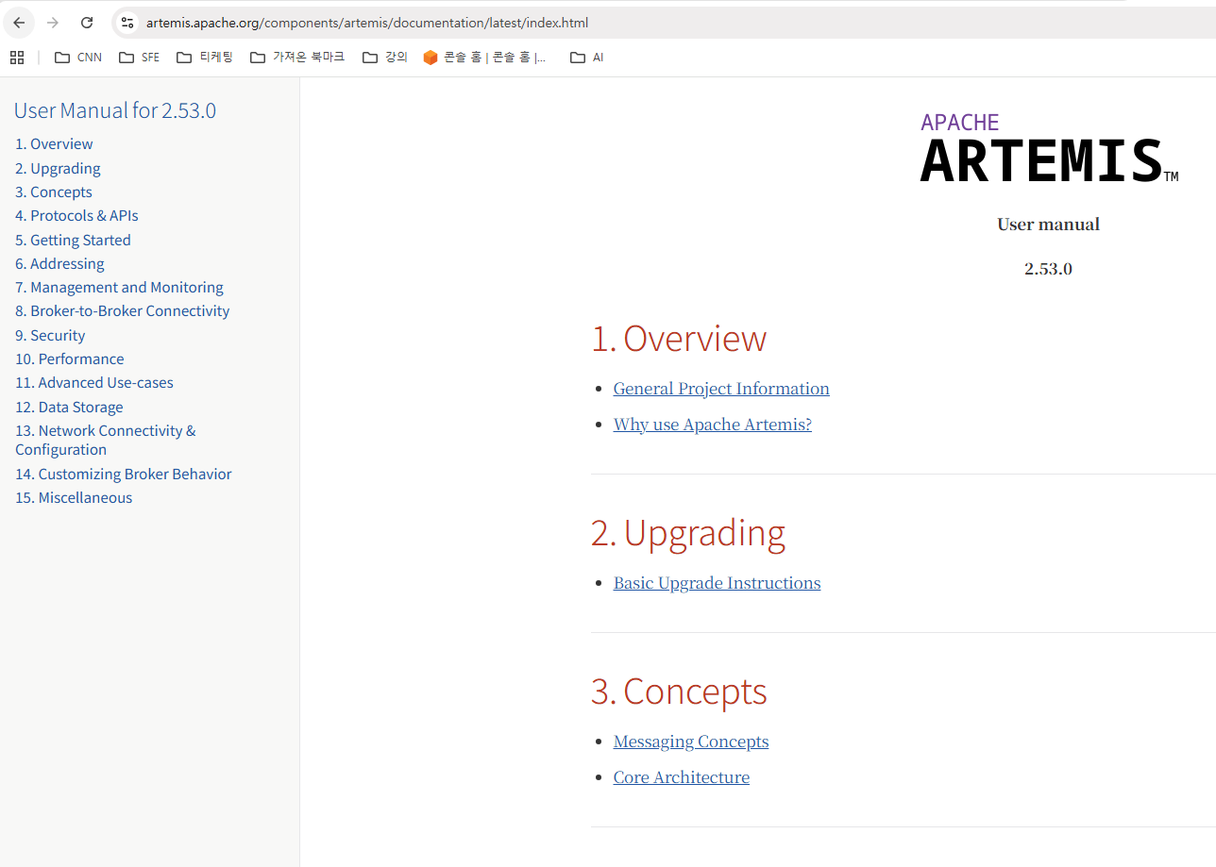Open the Core Architecture link
The image size is (1216, 867).
click(x=682, y=777)
